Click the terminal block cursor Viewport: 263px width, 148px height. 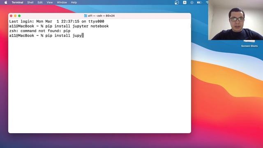pos(83,35)
